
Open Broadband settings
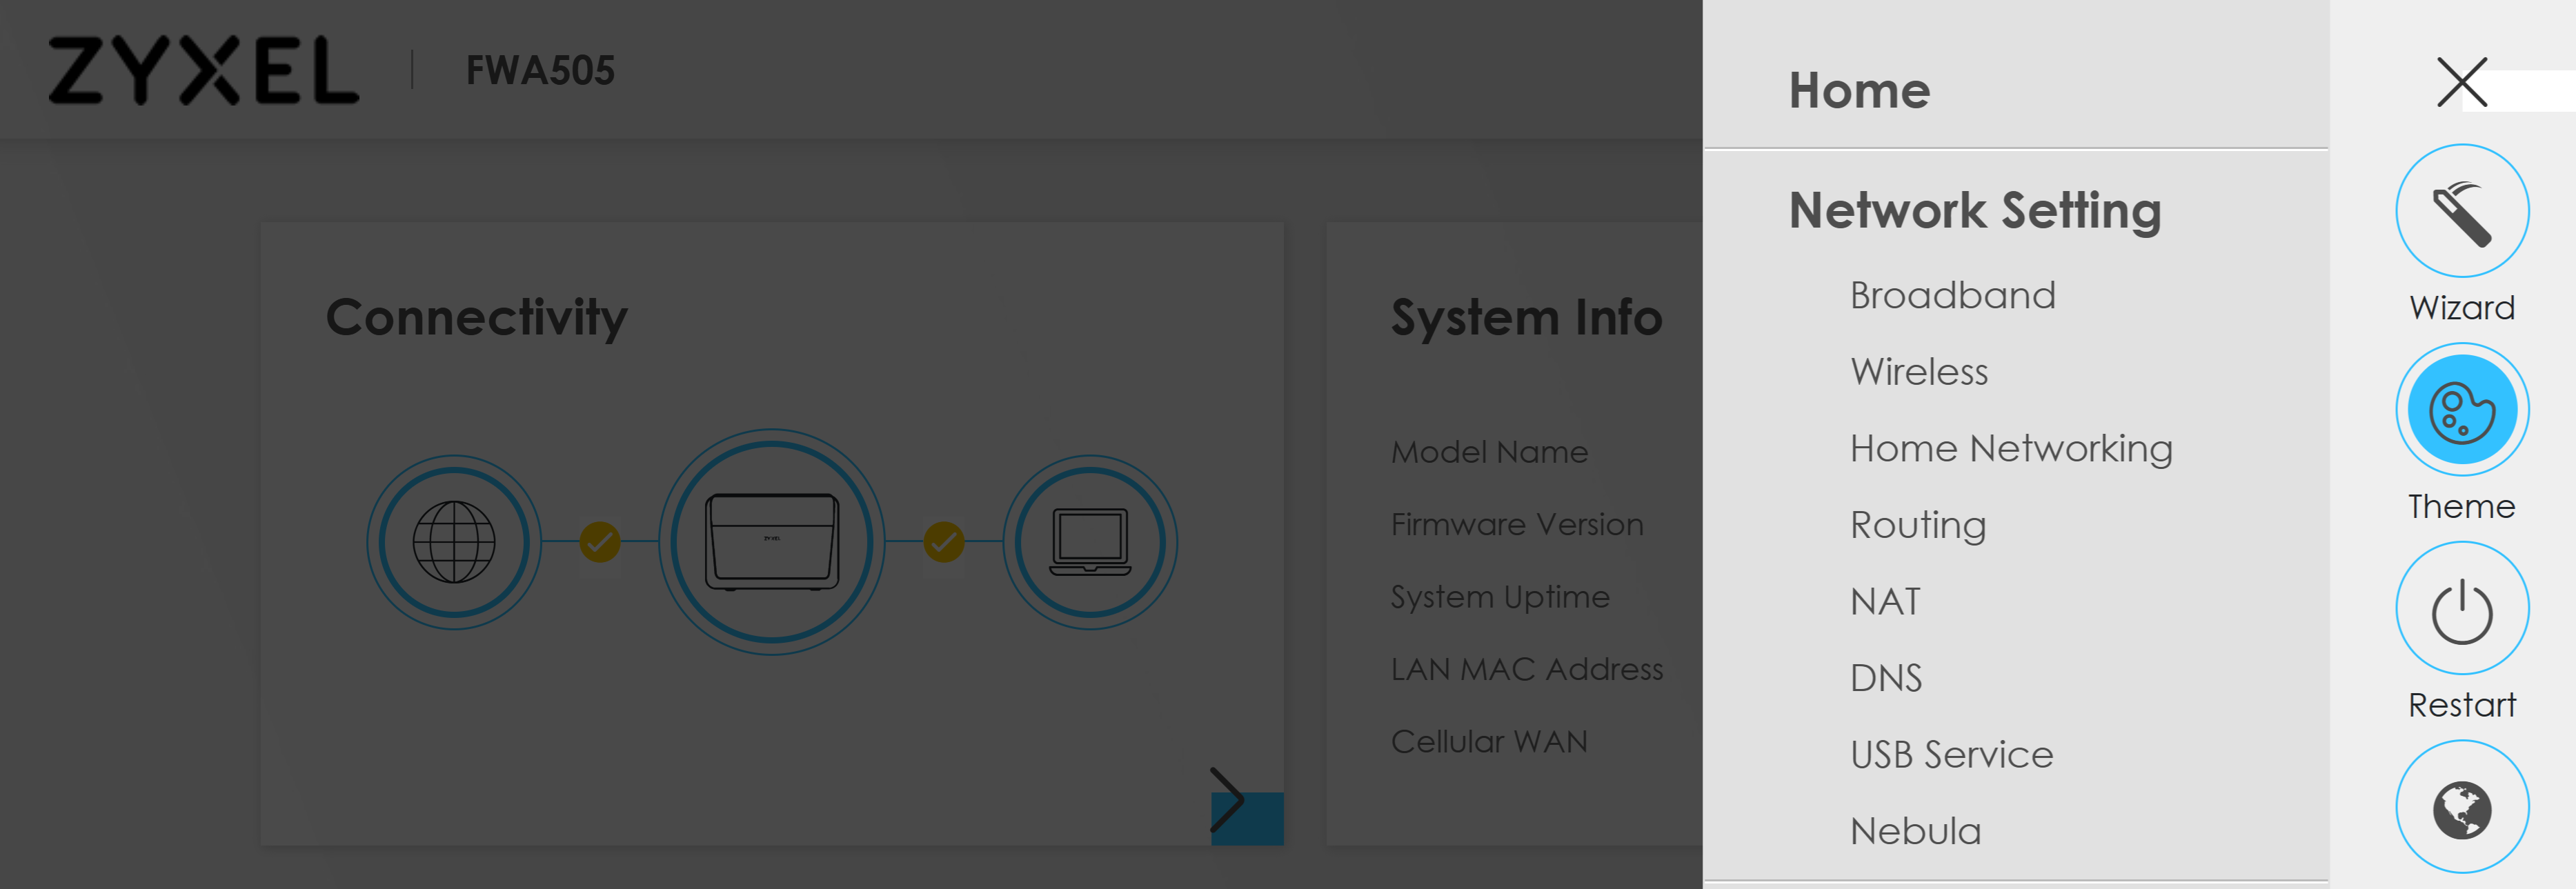click(x=1952, y=295)
